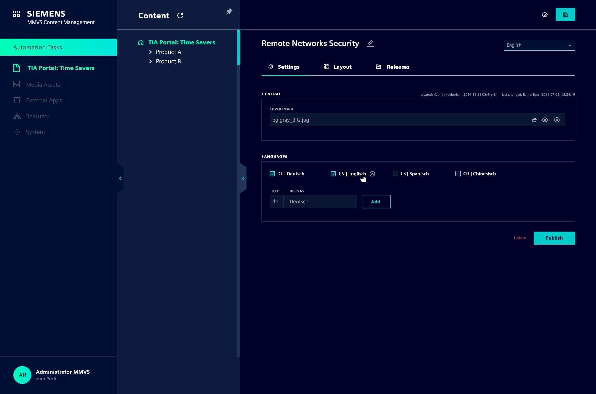Collapse the left navigation sidebar
596x394 pixels.
click(x=120, y=178)
